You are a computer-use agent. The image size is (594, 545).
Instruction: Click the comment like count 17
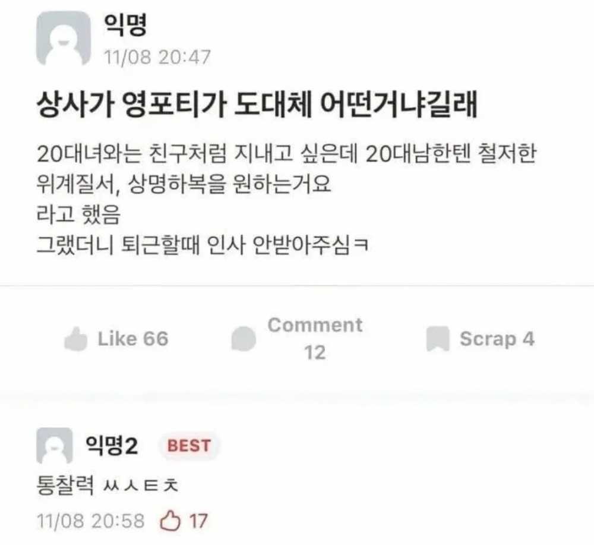198,521
